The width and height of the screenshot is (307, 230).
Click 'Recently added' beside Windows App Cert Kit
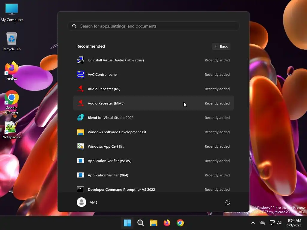217,146
